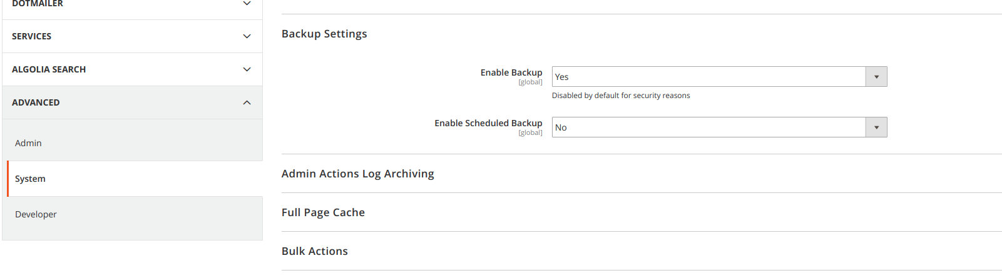Screen dimensions: 1002x278
Task: Expand the Algolia Search chevron
Action: point(247,69)
